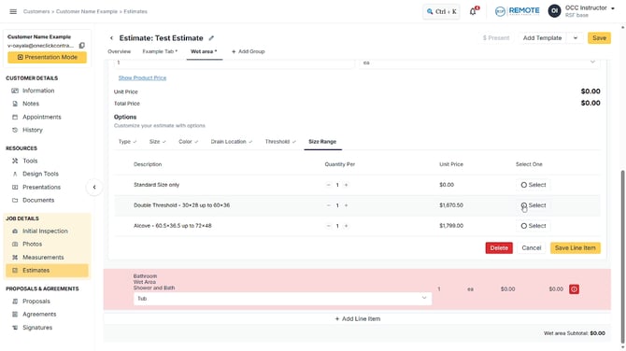Copy the customer email address icon

coord(82,46)
